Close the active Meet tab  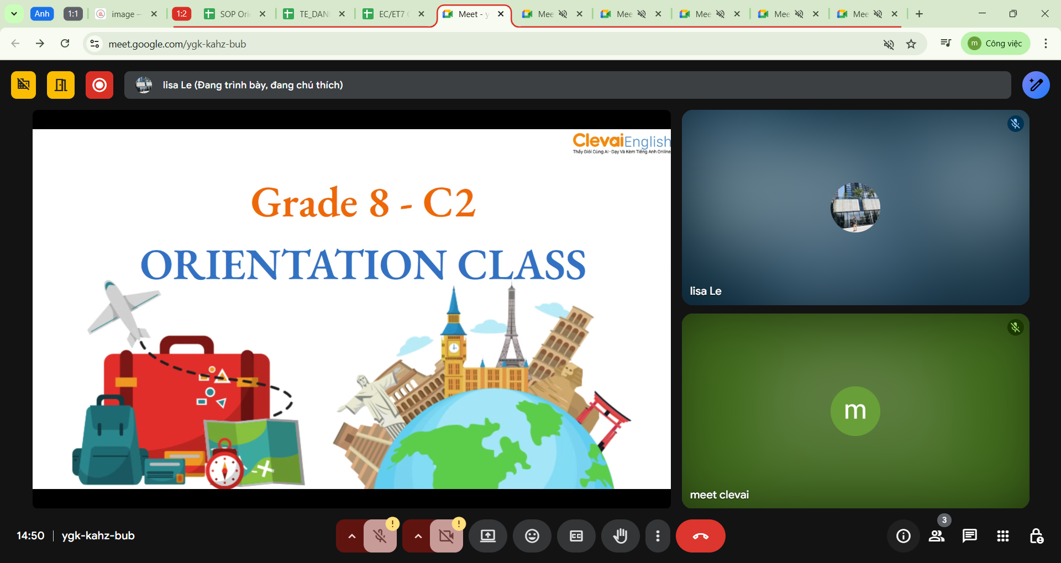pos(501,14)
